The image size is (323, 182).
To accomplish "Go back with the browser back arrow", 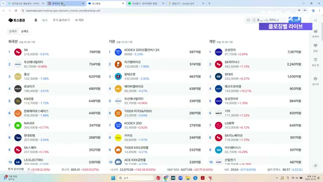I will tap(4, 11).
